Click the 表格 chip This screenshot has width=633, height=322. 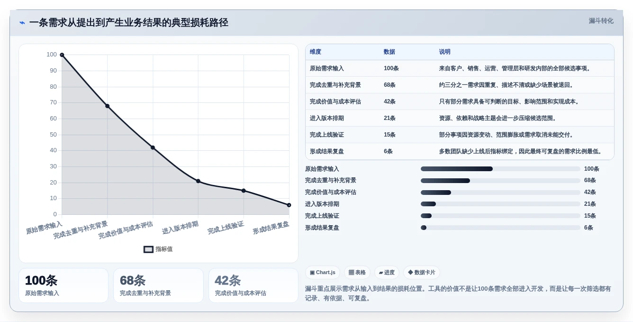coord(357,272)
